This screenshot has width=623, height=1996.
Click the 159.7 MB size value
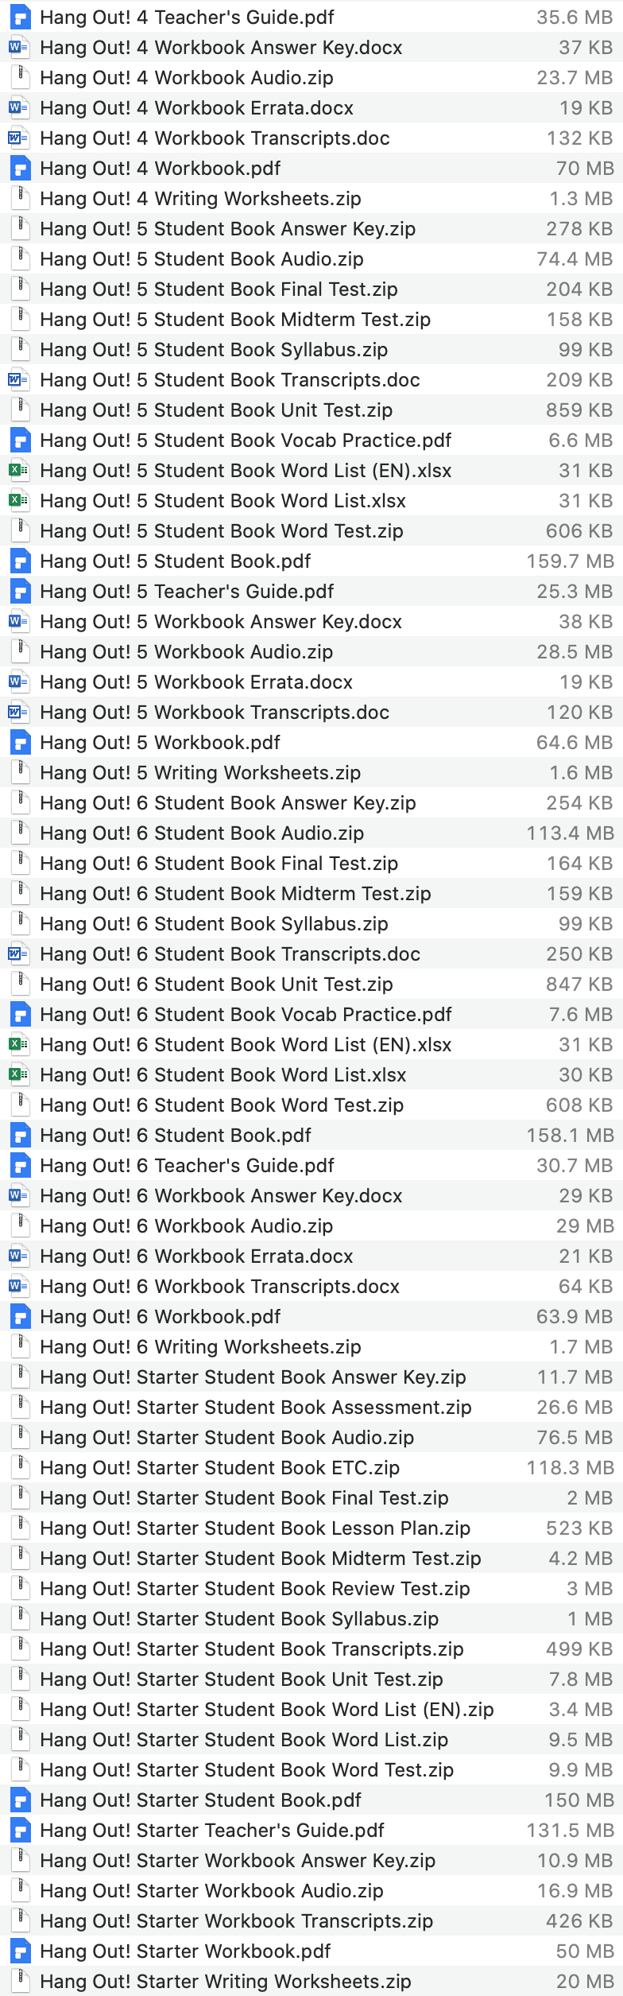point(571,561)
